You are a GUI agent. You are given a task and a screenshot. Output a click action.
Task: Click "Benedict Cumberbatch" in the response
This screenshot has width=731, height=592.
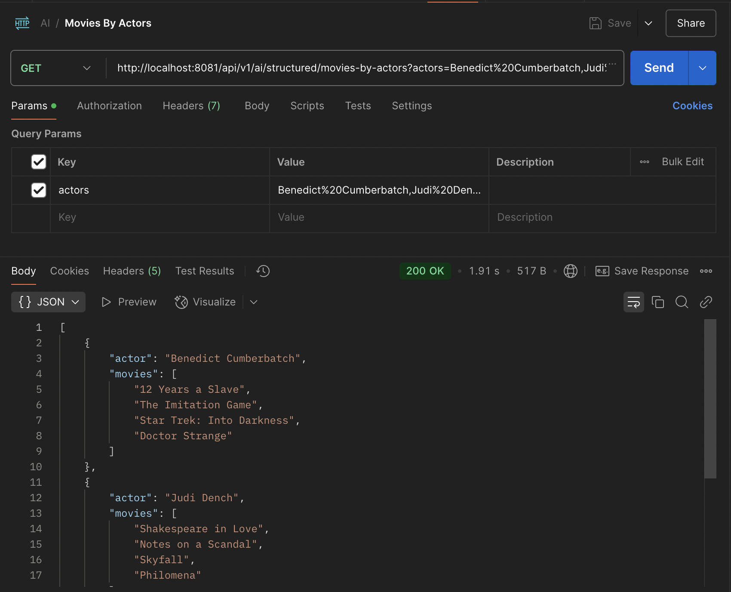click(233, 358)
